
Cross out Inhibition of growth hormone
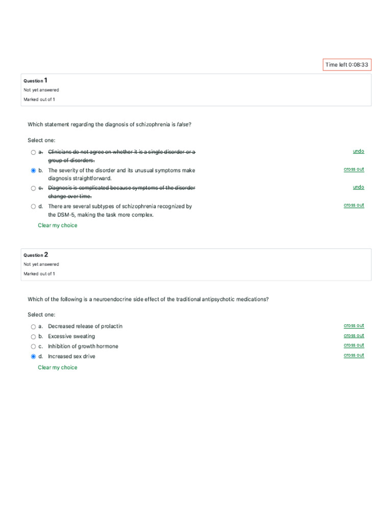[x=354, y=345]
